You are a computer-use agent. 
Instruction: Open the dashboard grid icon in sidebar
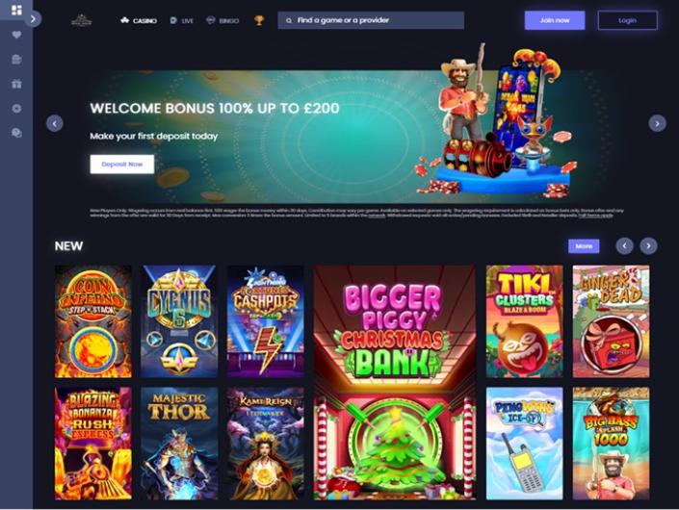16,10
